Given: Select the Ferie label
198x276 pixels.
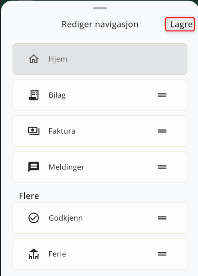Looking at the screenshot, I should [57, 254].
